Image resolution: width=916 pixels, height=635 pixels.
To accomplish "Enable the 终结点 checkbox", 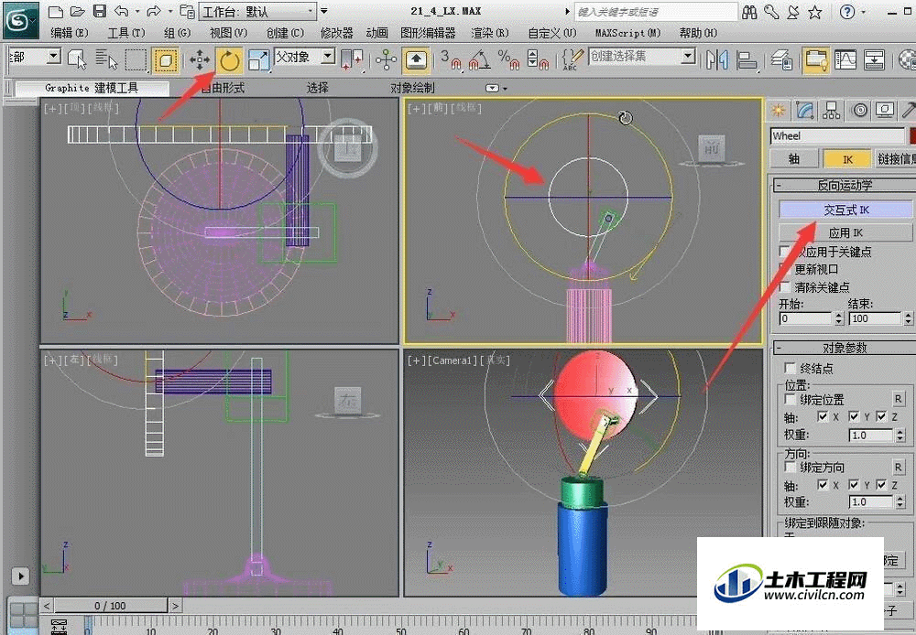I will click(x=790, y=368).
